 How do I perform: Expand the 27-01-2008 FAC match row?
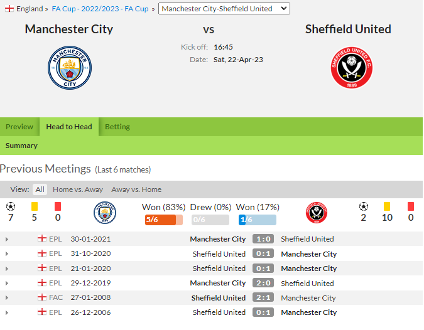click(7, 298)
